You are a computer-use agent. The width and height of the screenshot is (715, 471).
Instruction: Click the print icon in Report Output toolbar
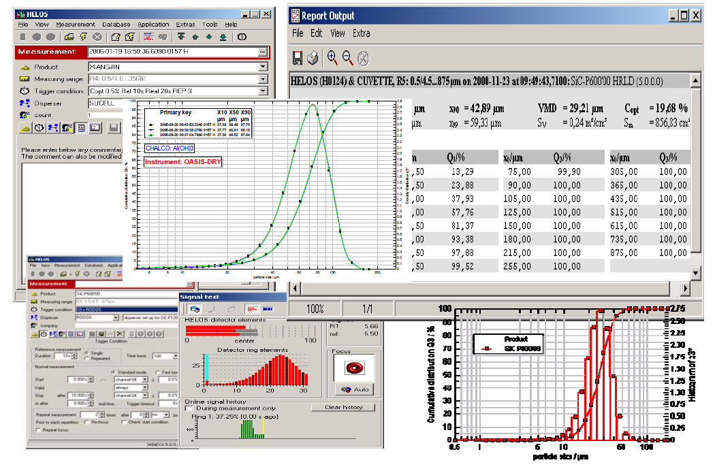(x=313, y=59)
